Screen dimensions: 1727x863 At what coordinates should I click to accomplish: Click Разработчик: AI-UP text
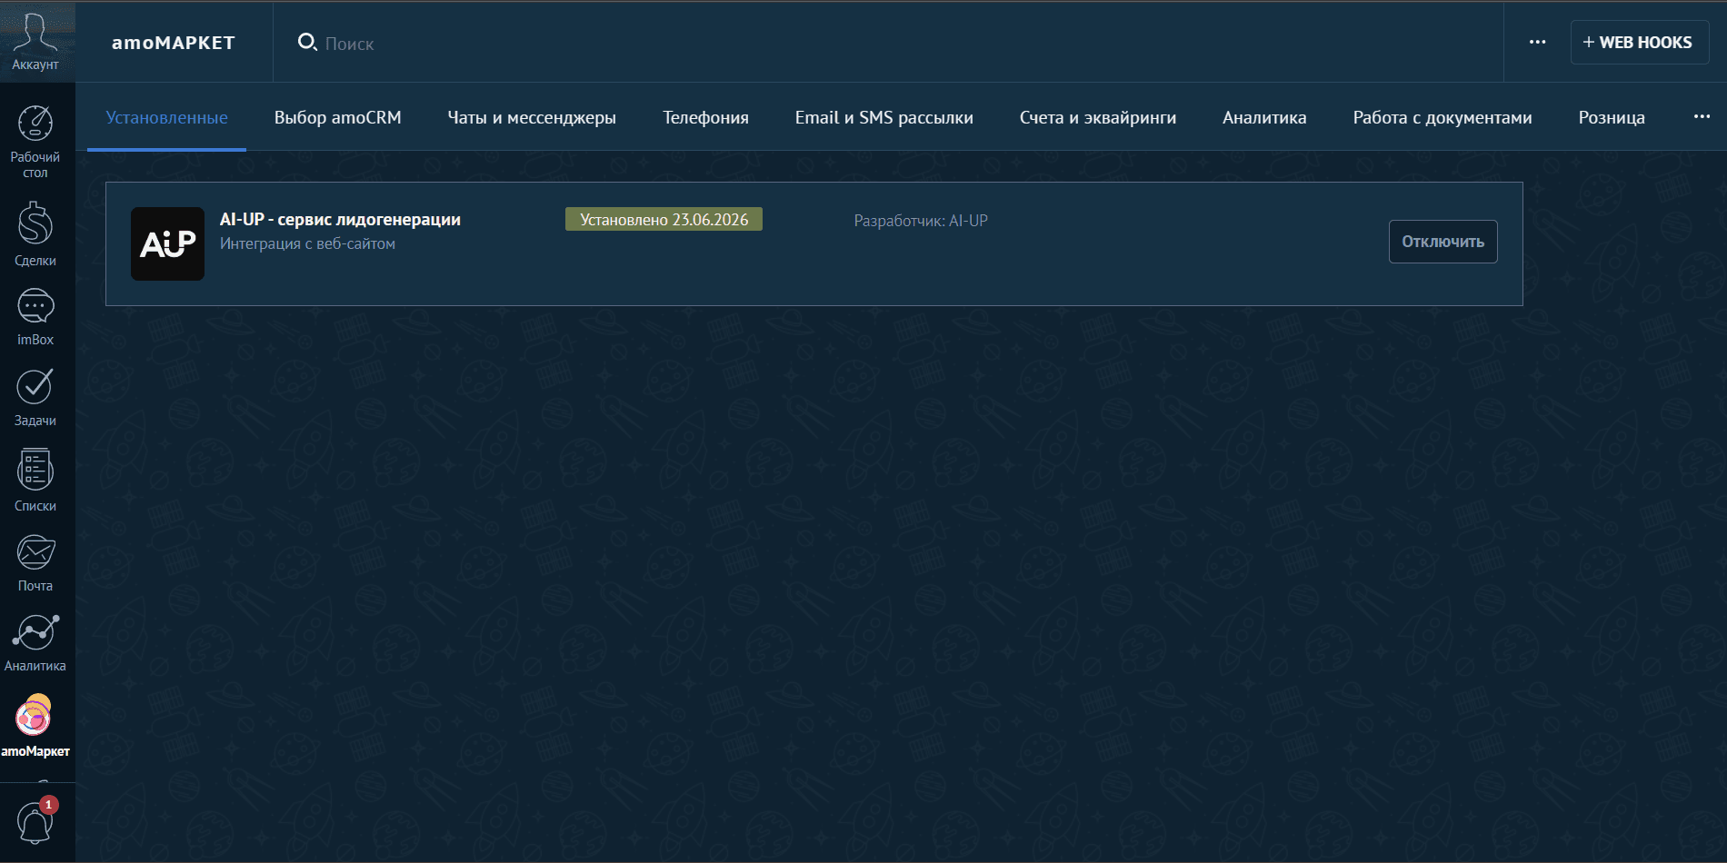click(x=921, y=221)
